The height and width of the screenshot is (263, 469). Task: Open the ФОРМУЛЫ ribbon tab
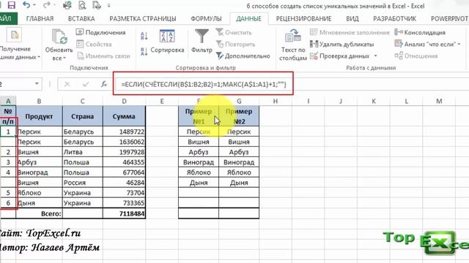pos(206,18)
